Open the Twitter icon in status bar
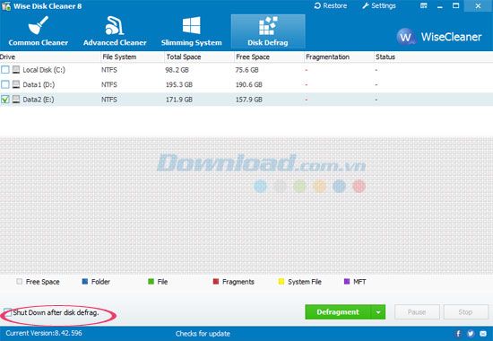Viewport: 493px width, 341px height. (x=471, y=334)
